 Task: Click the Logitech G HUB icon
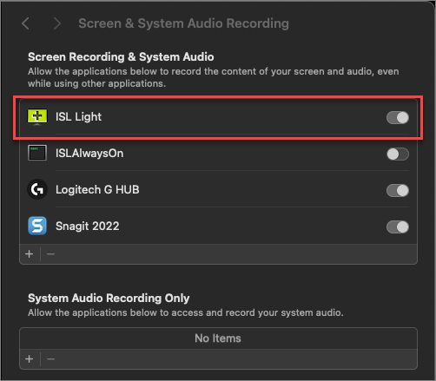pos(37,189)
